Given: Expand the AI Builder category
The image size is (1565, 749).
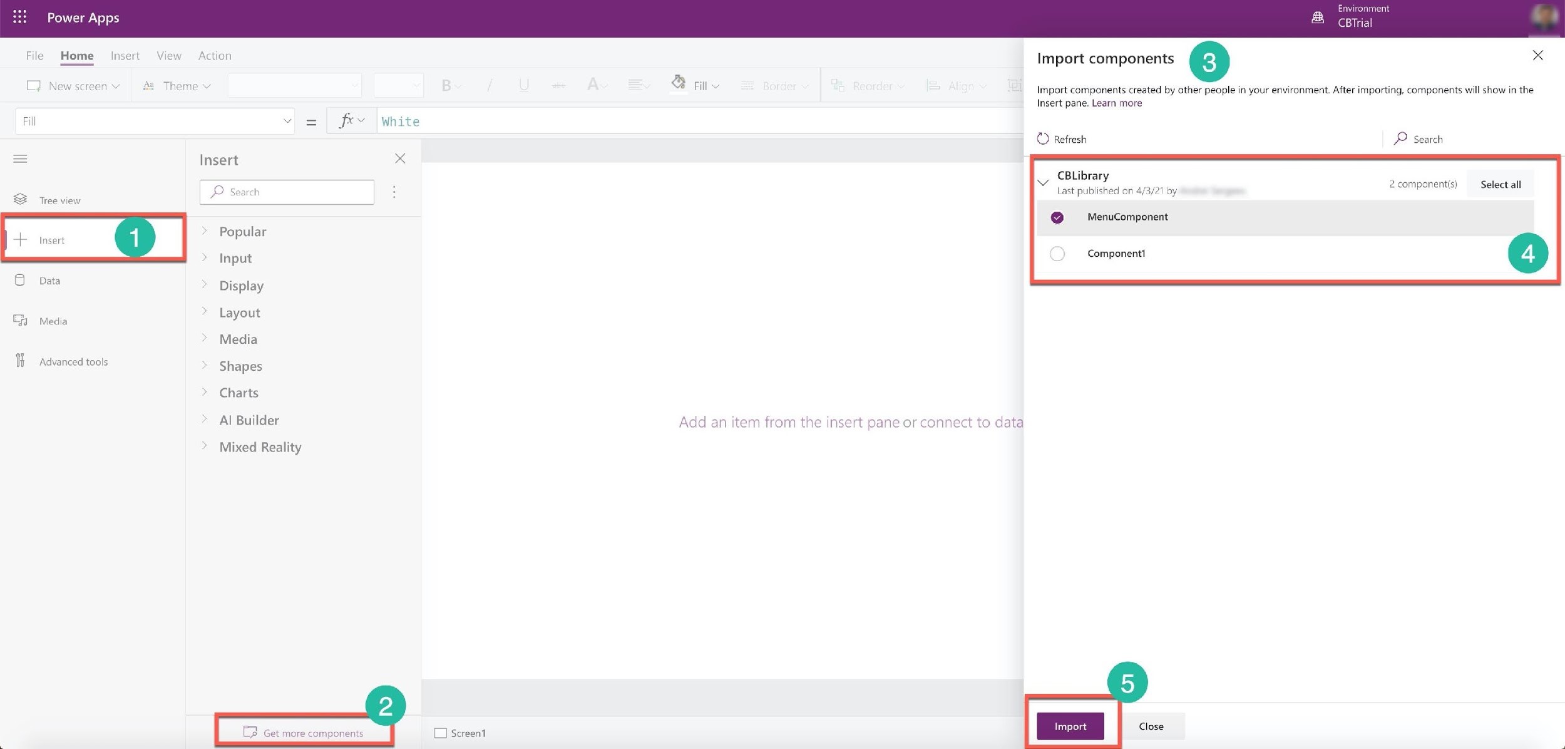Looking at the screenshot, I should tap(204, 420).
